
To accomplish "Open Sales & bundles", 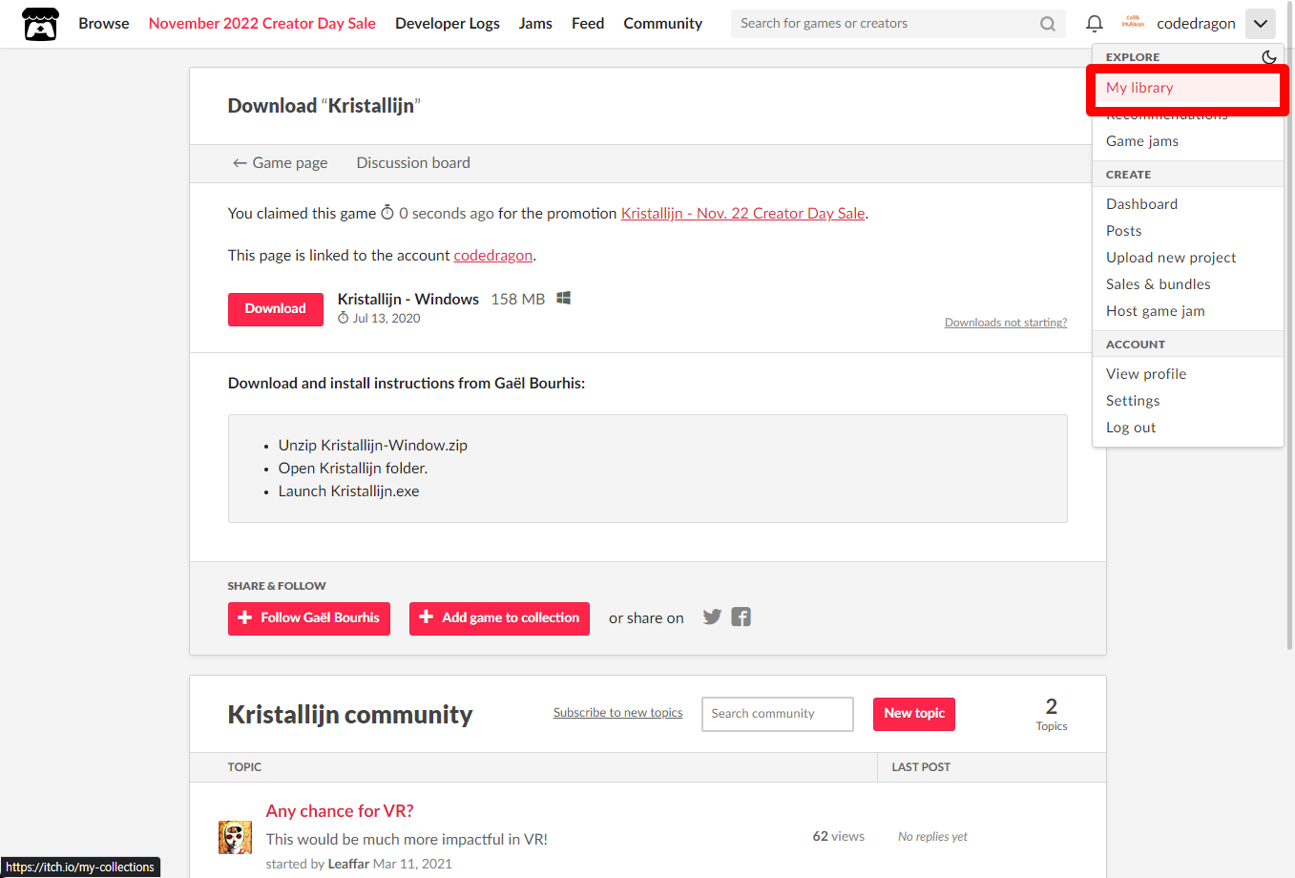I will [1187, 284].
